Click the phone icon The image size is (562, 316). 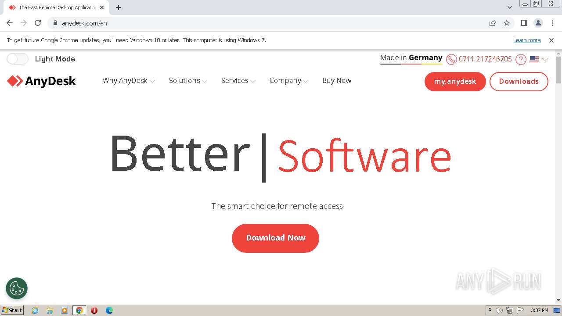click(x=451, y=59)
